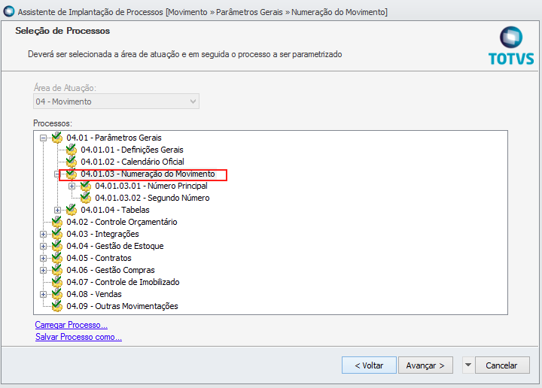Select 04.01.03.02 - Segundo Número row
The image size is (542, 388).
click(152, 198)
